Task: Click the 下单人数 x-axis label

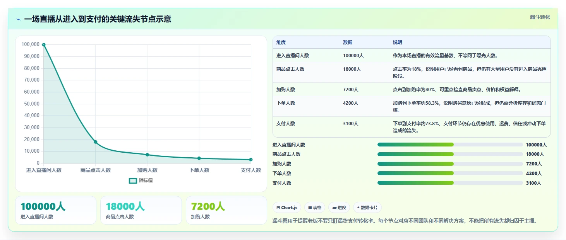Action: [x=199, y=170]
